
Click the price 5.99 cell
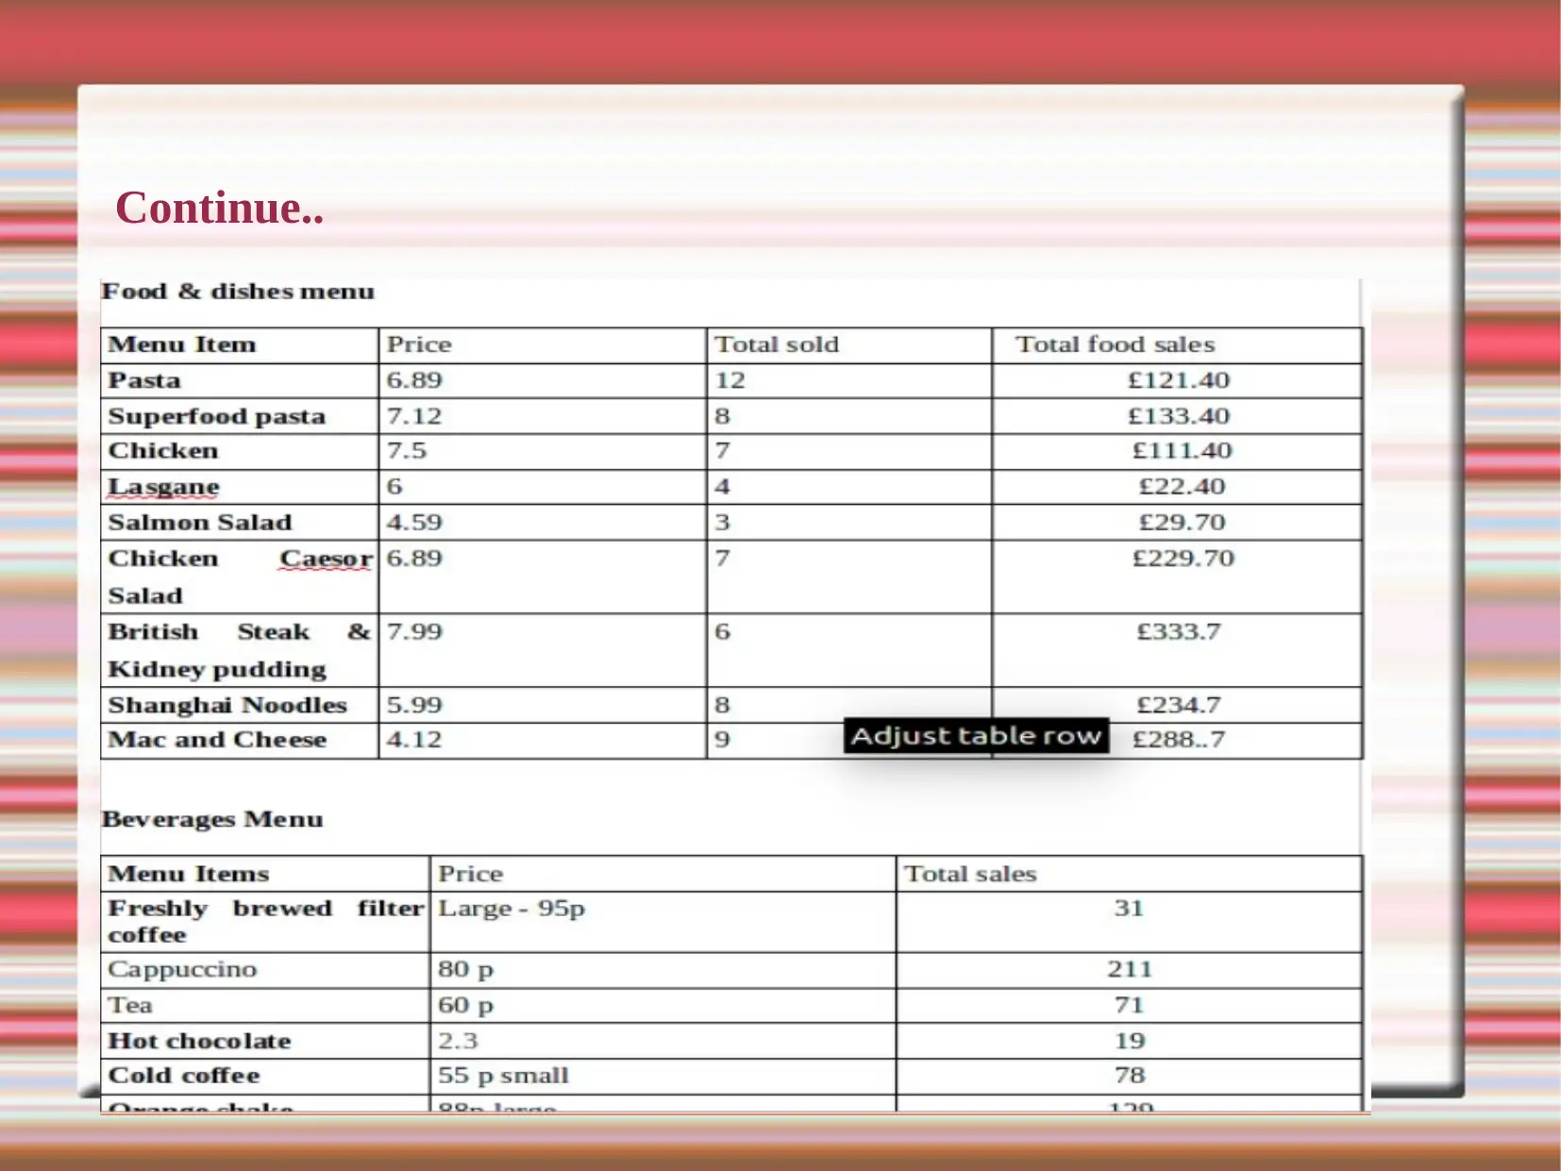click(x=543, y=705)
